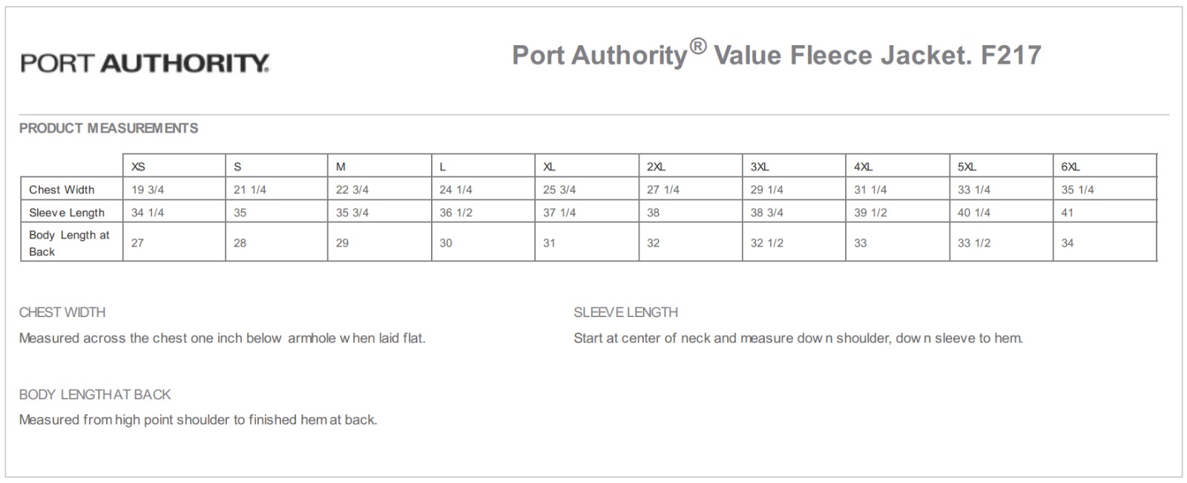Click the Port Authority logo
The image size is (1187, 483).
tap(145, 63)
